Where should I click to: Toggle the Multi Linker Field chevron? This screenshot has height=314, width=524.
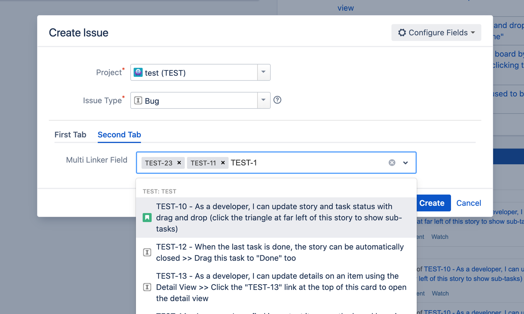[405, 163]
